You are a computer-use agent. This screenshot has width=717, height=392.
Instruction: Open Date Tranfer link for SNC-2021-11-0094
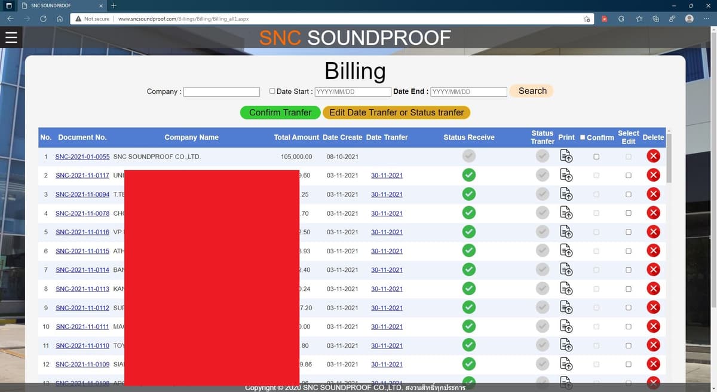387,194
